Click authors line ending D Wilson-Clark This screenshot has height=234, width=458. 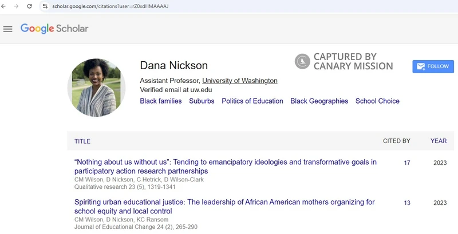pos(139,180)
